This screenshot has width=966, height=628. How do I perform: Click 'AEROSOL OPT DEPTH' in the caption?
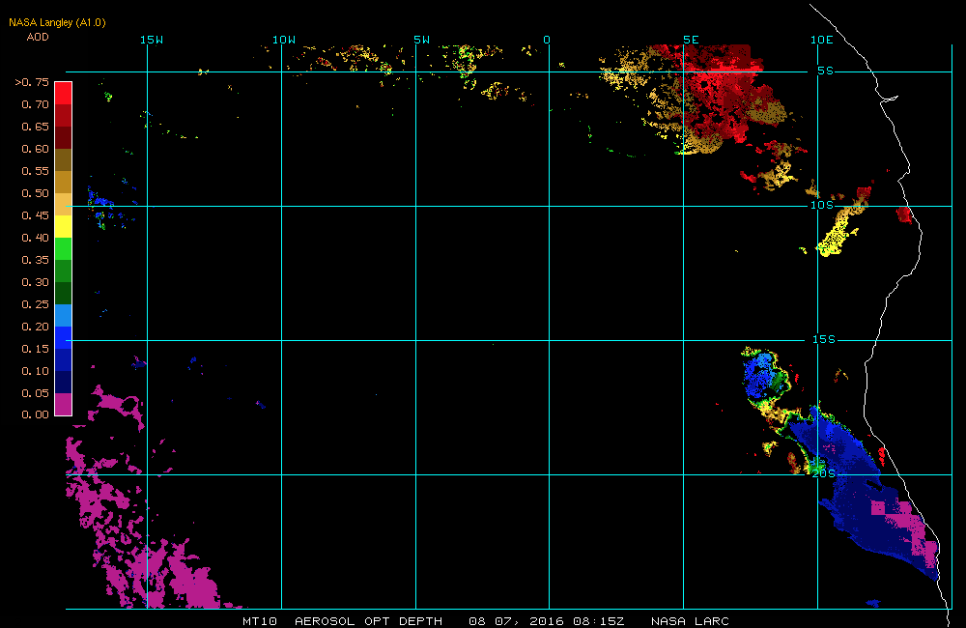tap(368, 621)
